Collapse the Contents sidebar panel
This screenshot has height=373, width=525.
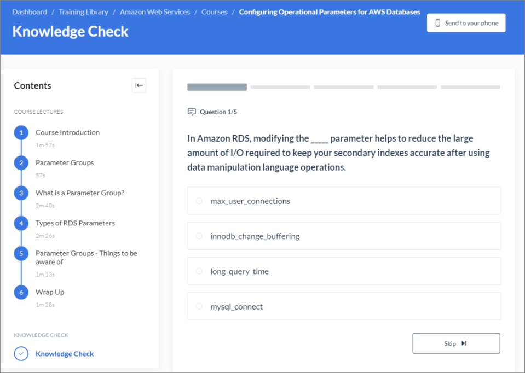[139, 85]
